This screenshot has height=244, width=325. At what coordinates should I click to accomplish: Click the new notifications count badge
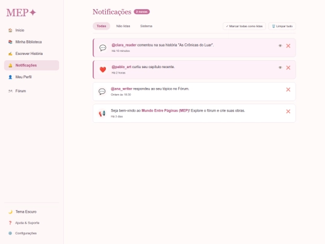[x=142, y=12]
